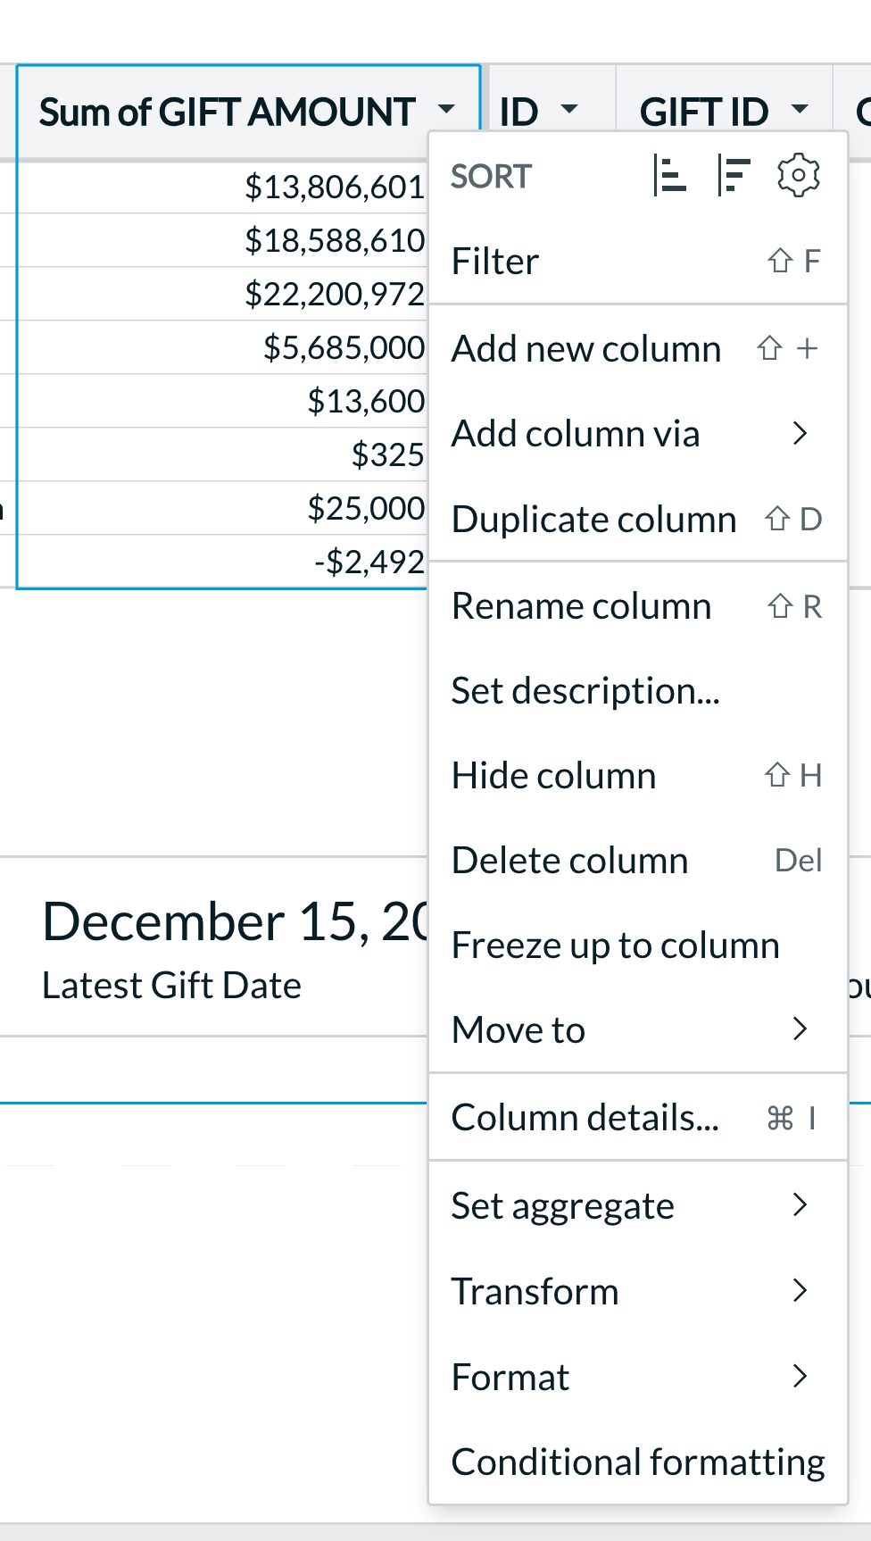Open custom sort gear settings
The width and height of the screenshot is (871, 1541).
pos(798,175)
